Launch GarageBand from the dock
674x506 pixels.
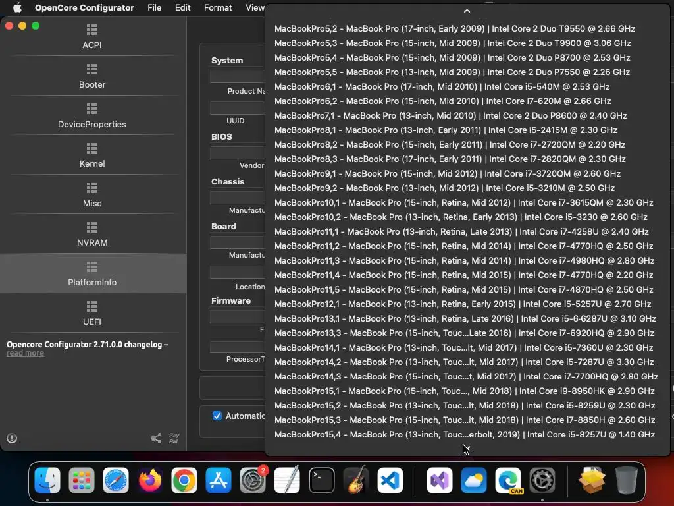click(356, 480)
